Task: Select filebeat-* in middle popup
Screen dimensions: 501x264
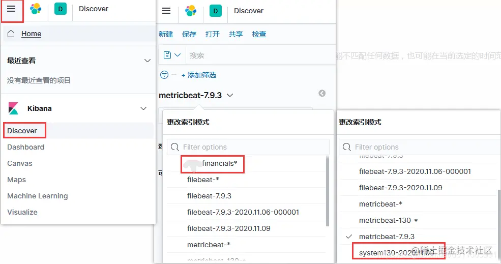Action: [203, 180]
